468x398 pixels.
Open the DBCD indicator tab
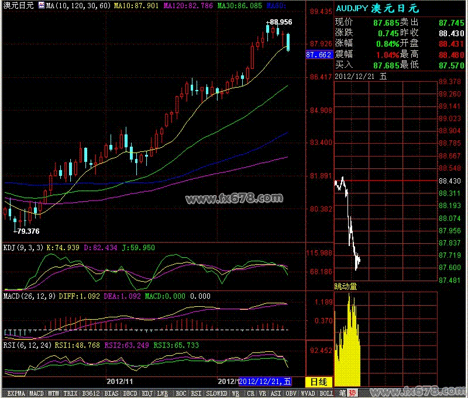point(130,393)
